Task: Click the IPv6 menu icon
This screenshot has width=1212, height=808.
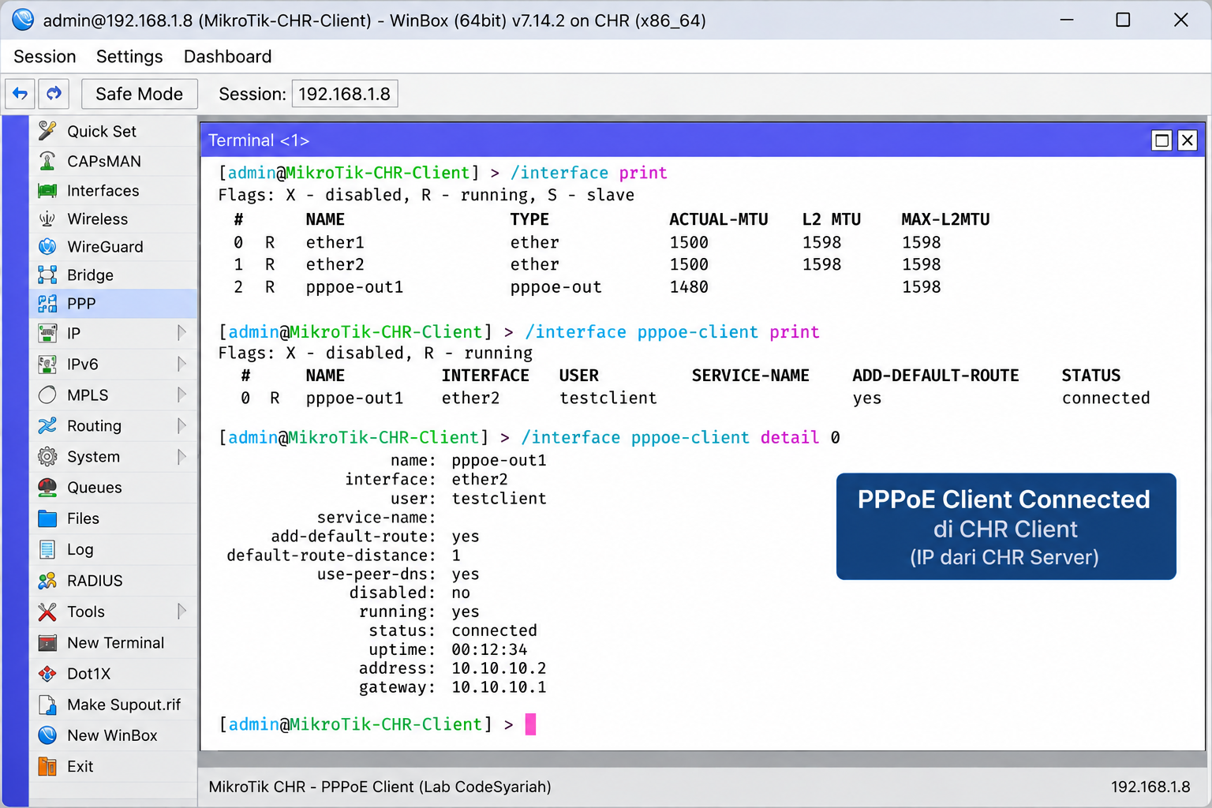Action: point(47,364)
